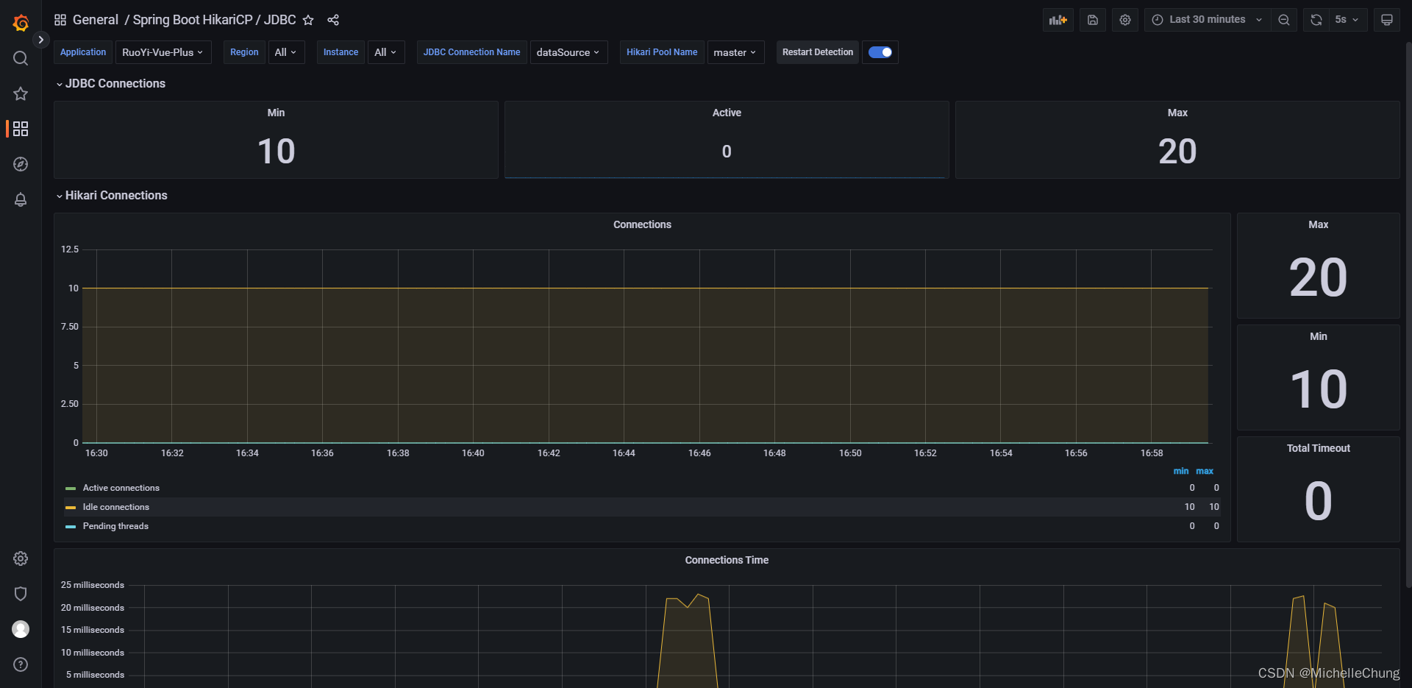The height and width of the screenshot is (688, 1412).
Task: Click the General breadcrumb link
Action: point(95,20)
